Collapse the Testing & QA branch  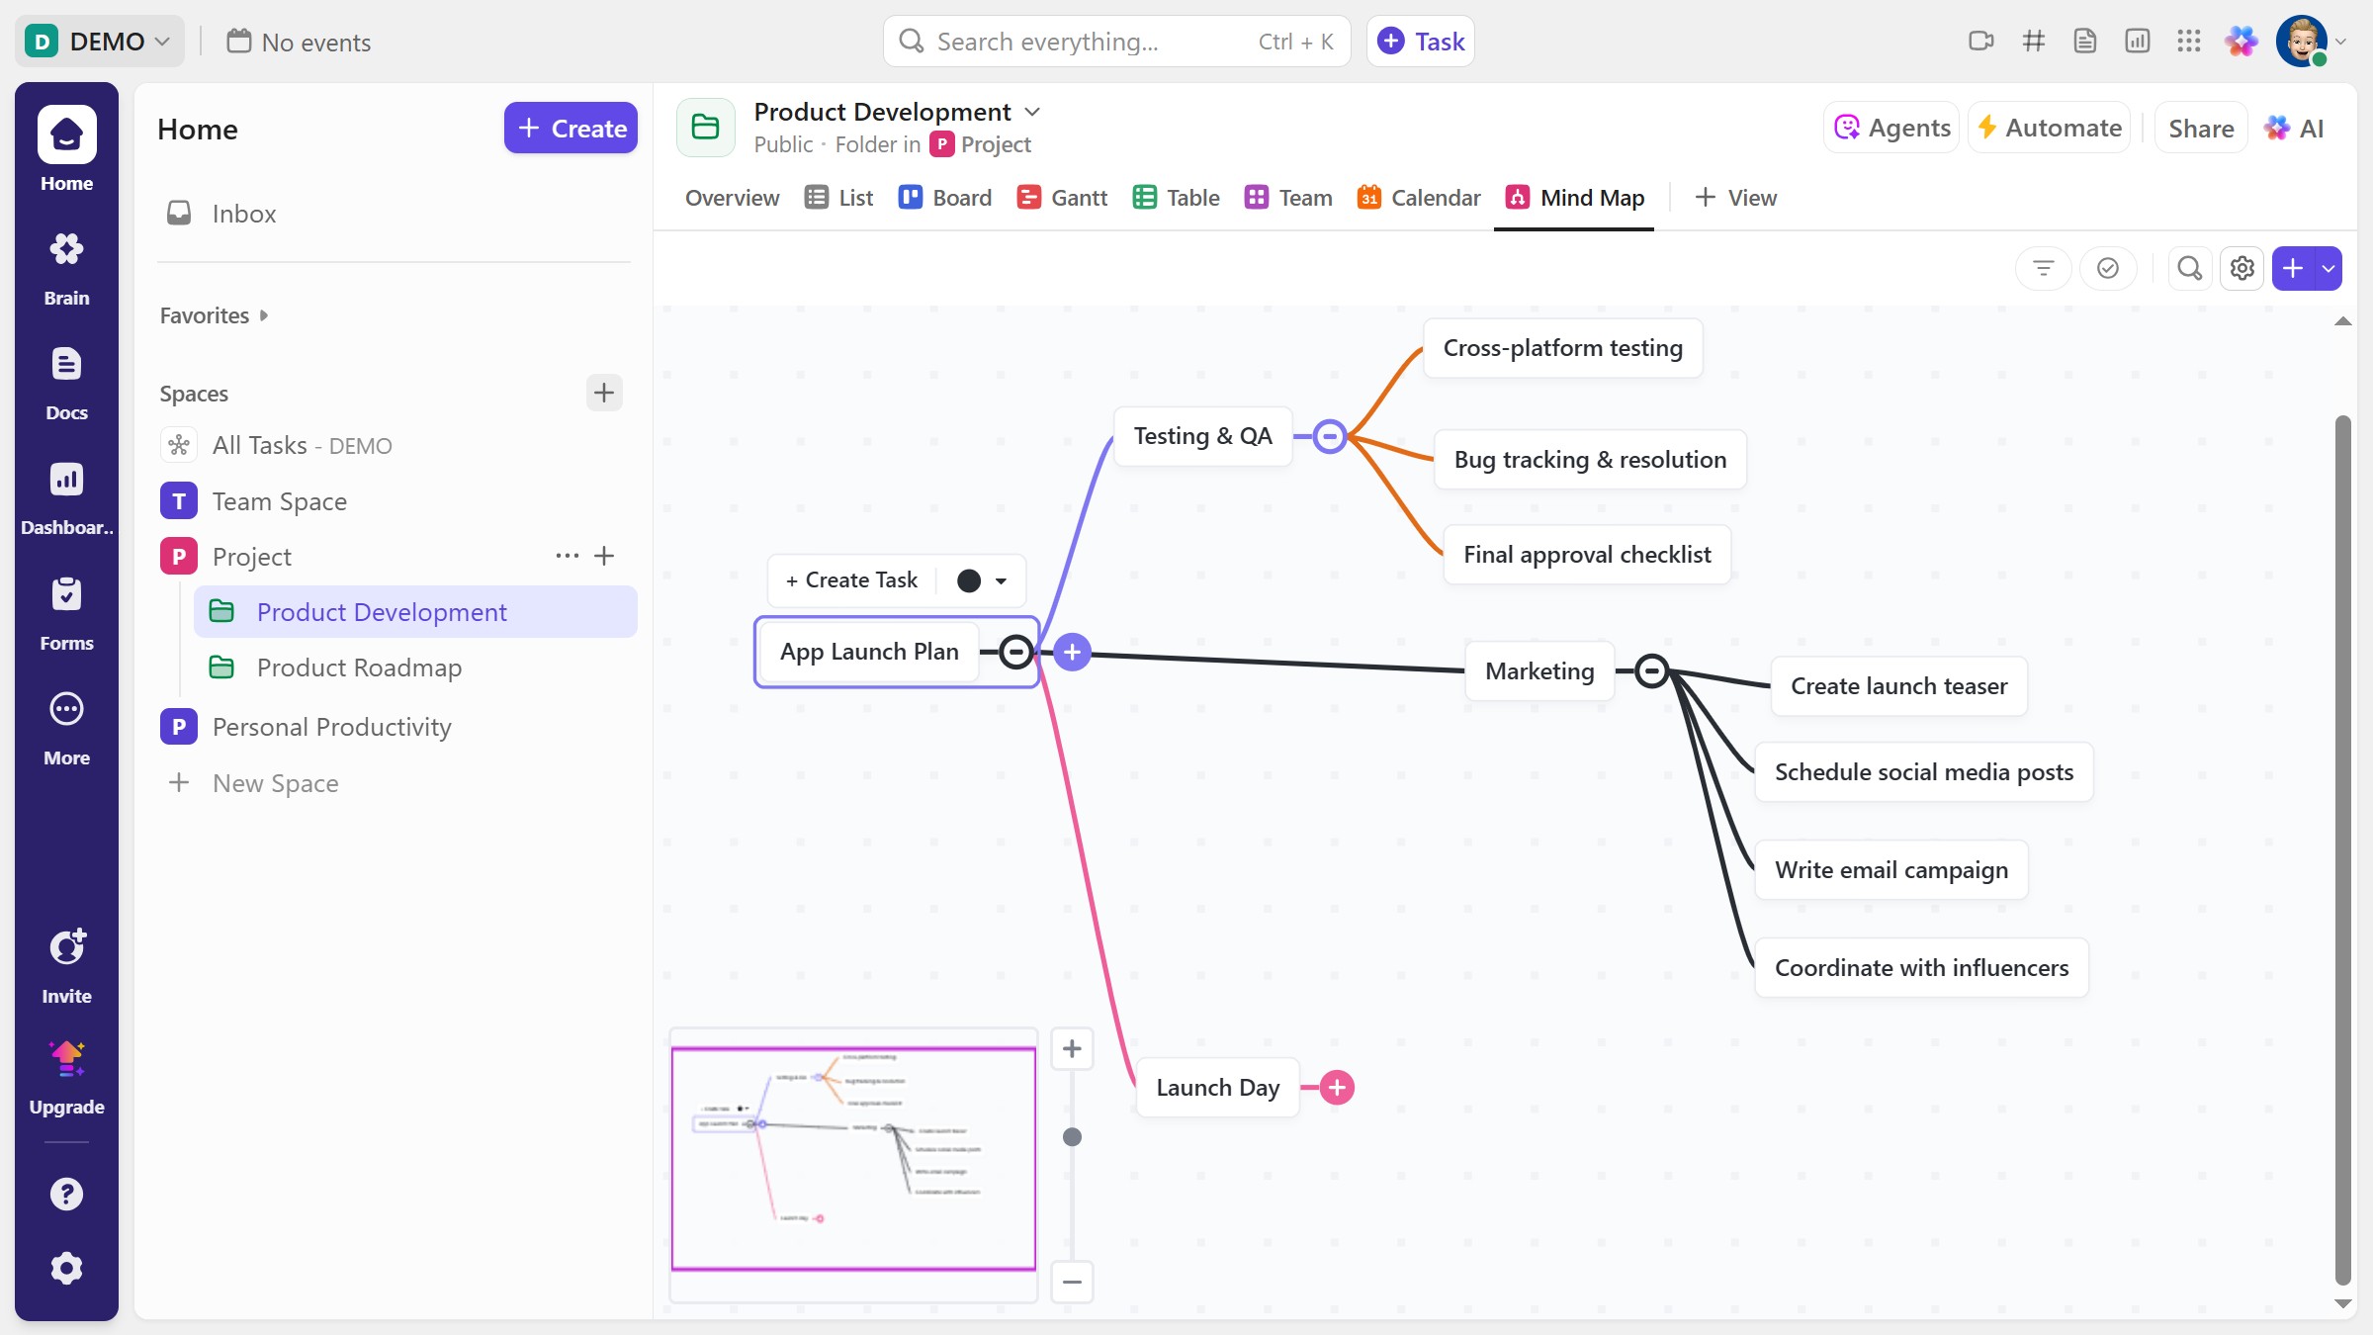[x=1330, y=436]
